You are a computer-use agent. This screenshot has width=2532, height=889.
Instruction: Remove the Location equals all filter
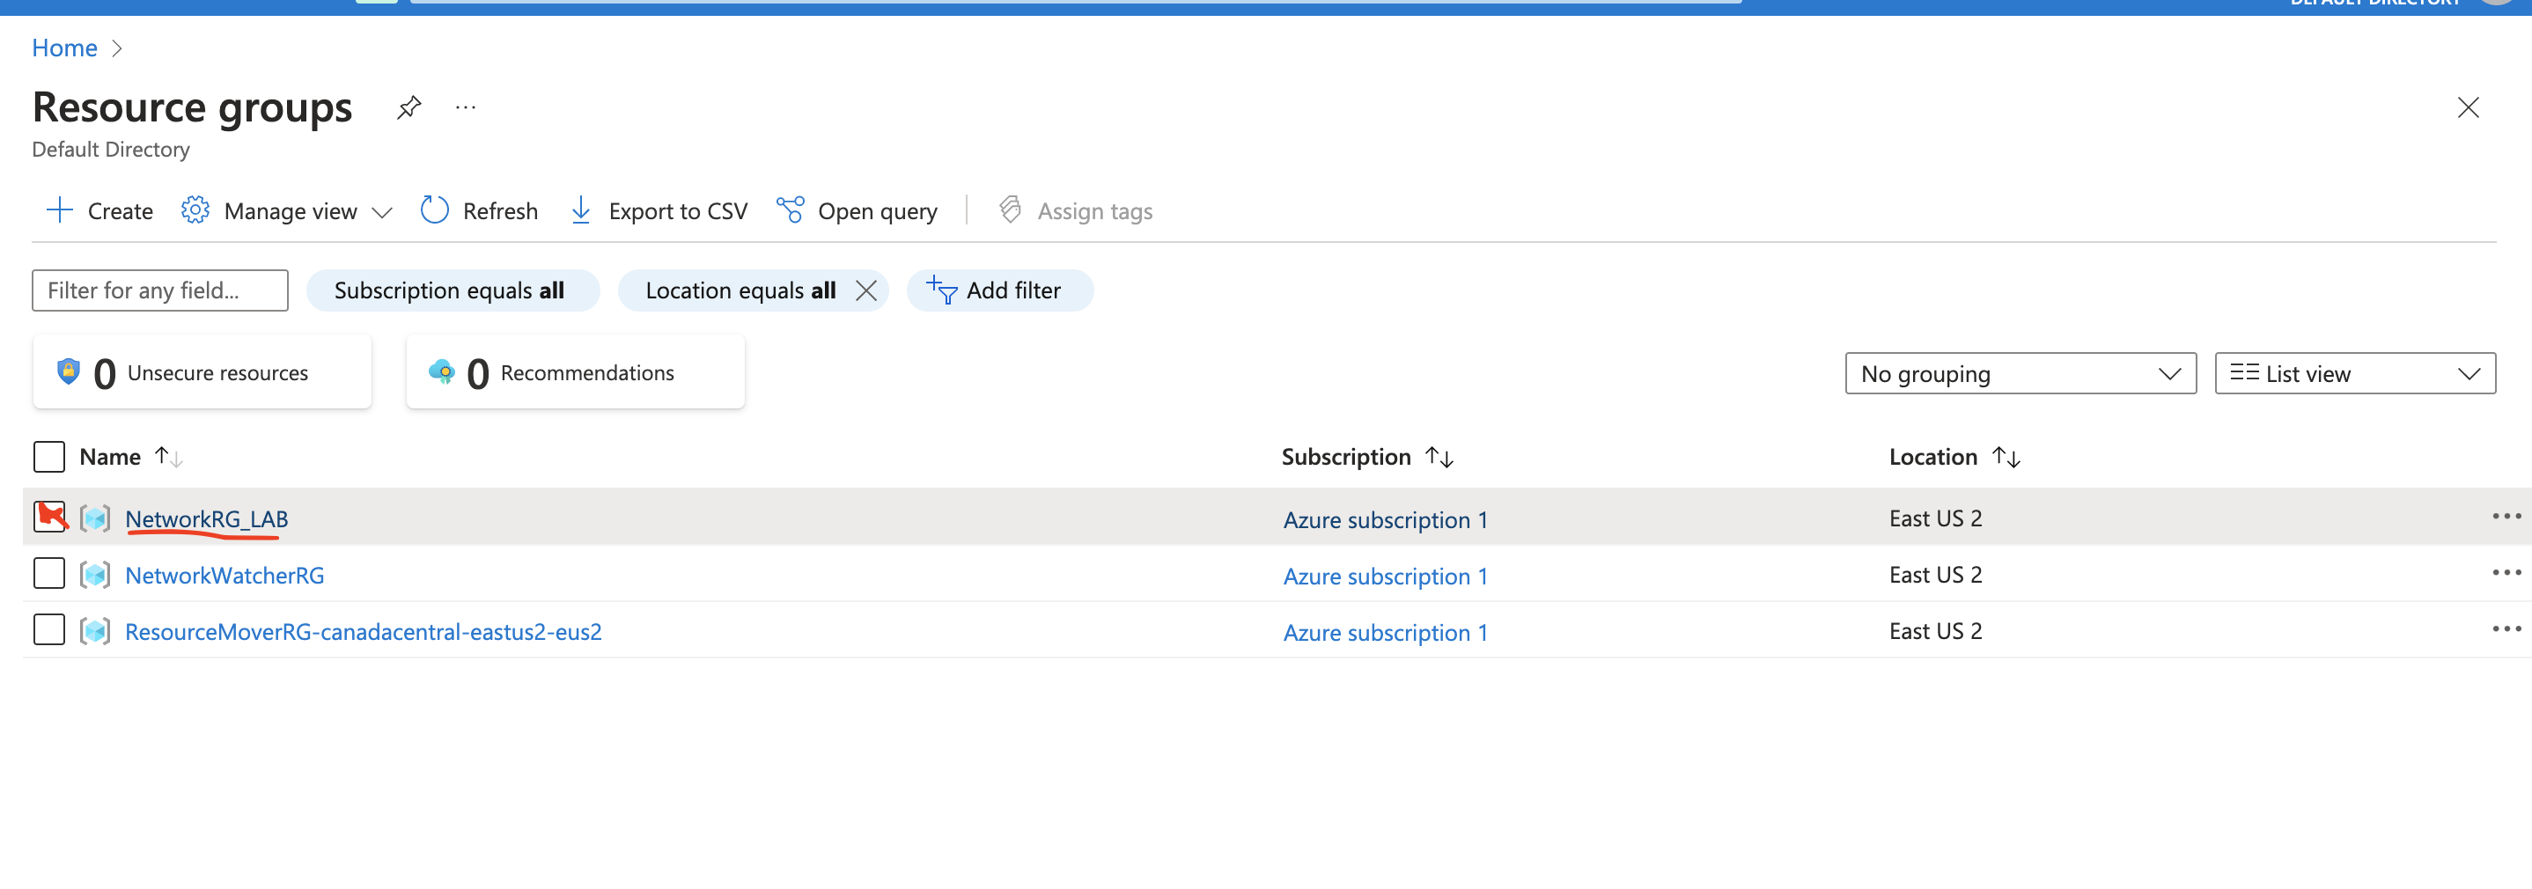866,290
